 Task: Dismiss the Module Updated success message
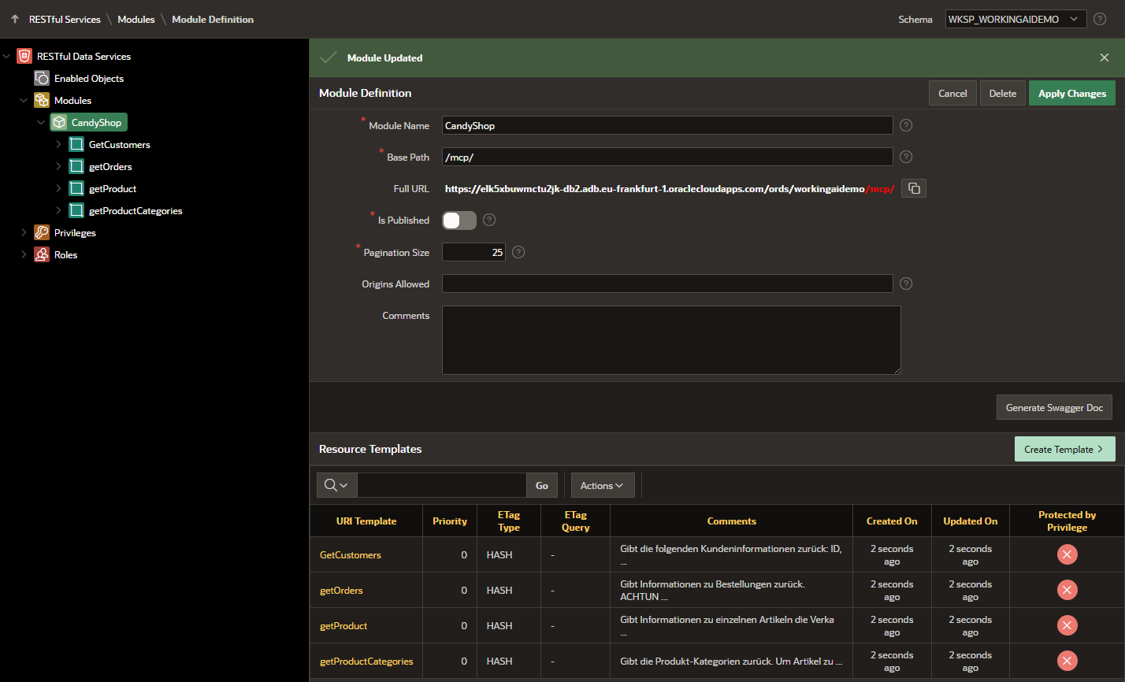[x=1105, y=57]
